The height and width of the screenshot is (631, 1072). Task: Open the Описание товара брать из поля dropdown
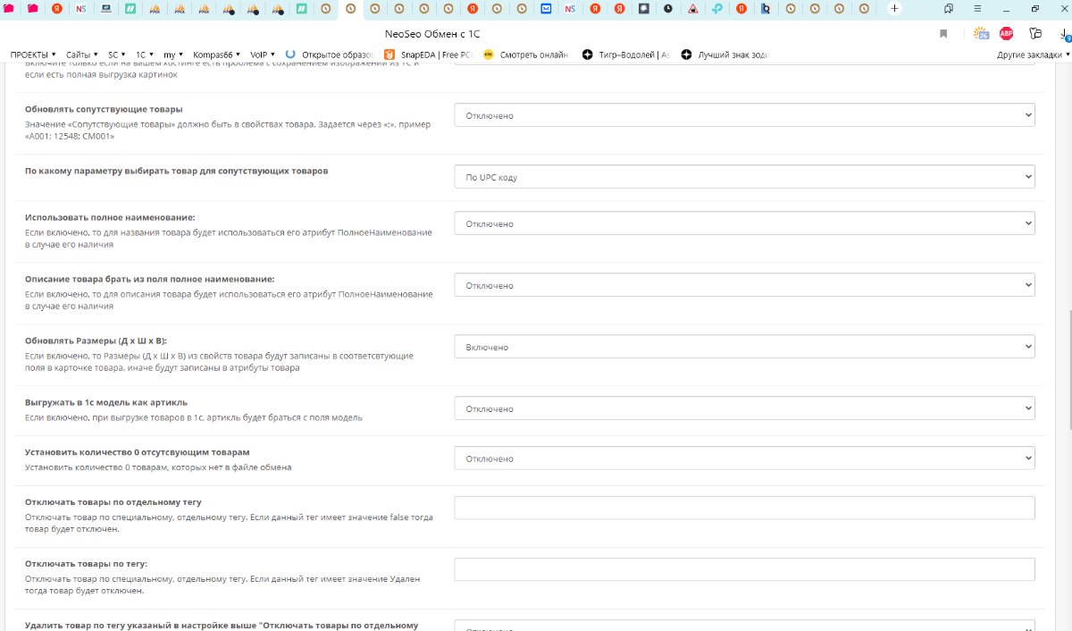point(744,285)
